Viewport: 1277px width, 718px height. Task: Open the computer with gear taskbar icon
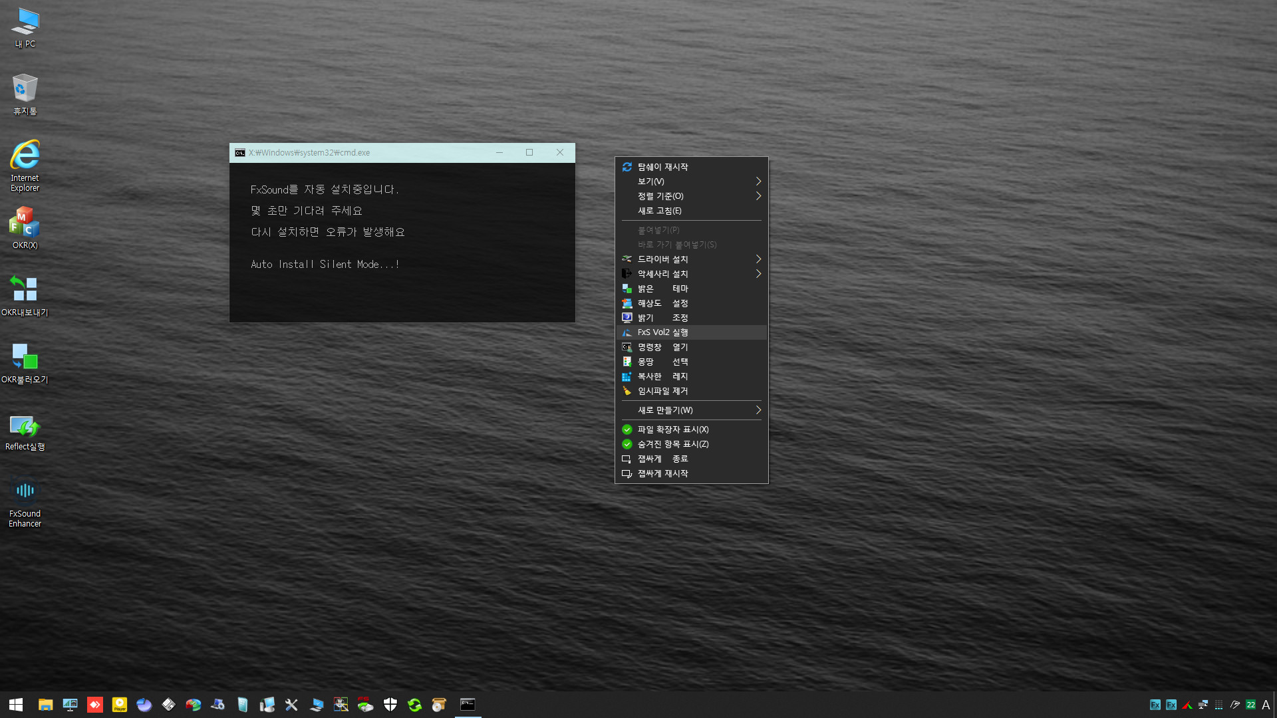[x=217, y=705]
